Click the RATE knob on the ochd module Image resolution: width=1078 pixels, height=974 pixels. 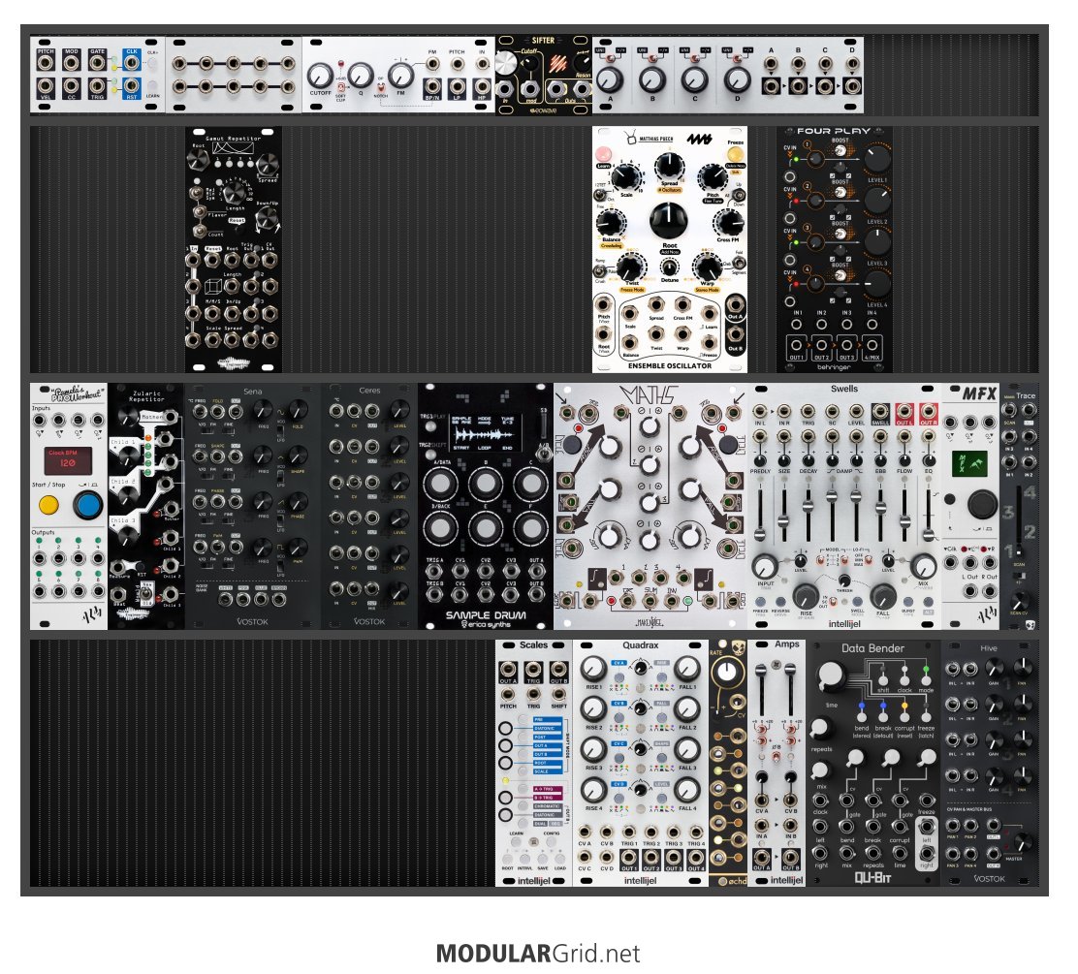(727, 673)
